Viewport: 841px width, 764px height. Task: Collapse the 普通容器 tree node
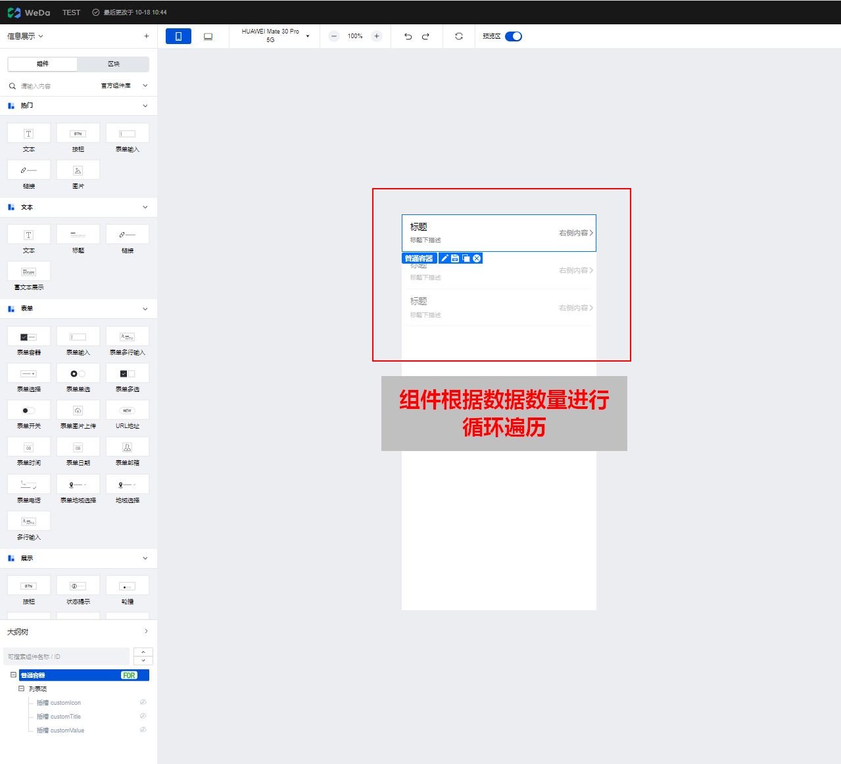point(13,675)
